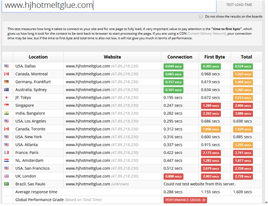268x206 pixels.
Task: Select the 'India, Bangalore' location cell
Action: (x=38, y=113)
